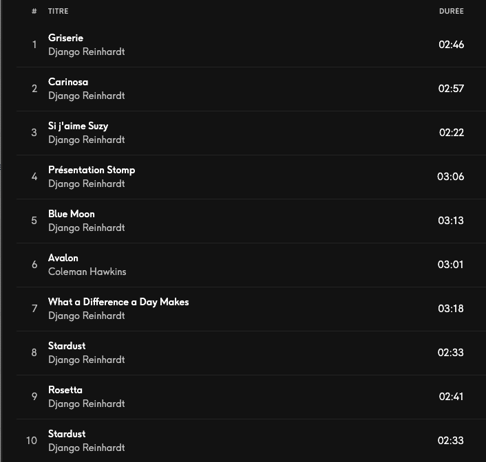486x462 pixels.
Task: Select the Blue Moon track
Action: coord(72,214)
